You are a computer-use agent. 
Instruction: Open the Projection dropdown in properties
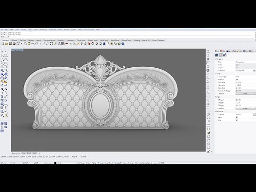coord(254,70)
